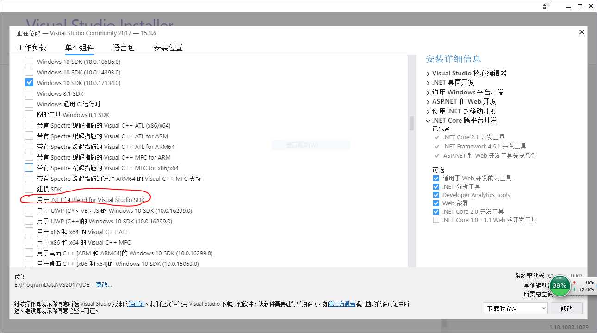Click the 修改 button
This screenshot has width=597, height=333.
(567, 308)
